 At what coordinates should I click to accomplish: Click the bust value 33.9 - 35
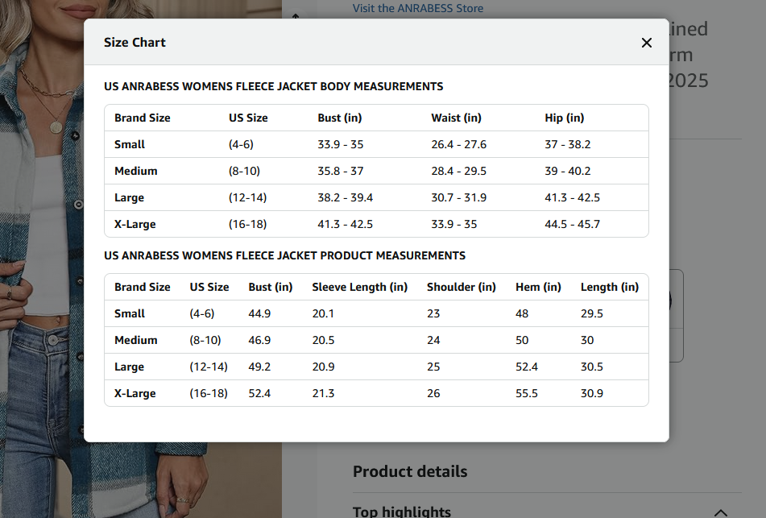pos(341,145)
